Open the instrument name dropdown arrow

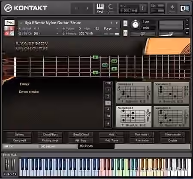tap(21, 23)
